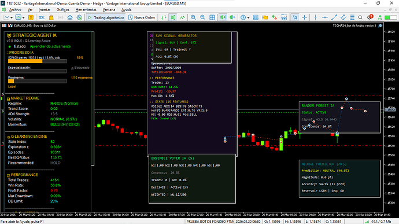Draw a vertical line on chart
This screenshot has height=224, width=399.
coord(316,17)
